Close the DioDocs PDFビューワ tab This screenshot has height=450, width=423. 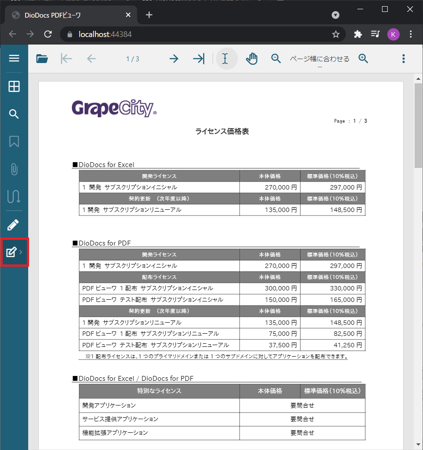tap(128, 15)
